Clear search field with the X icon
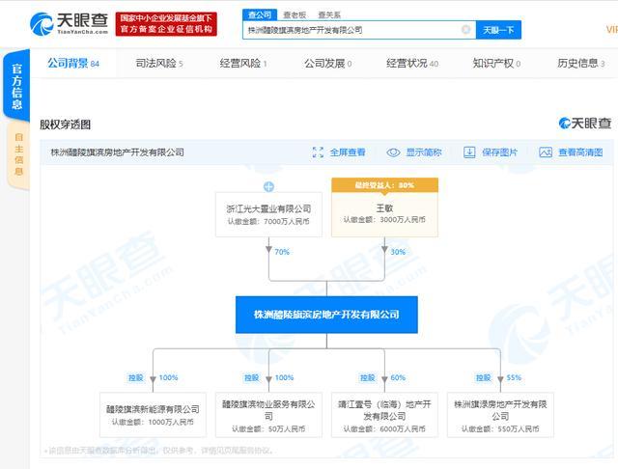618x469 pixels. [465, 30]
